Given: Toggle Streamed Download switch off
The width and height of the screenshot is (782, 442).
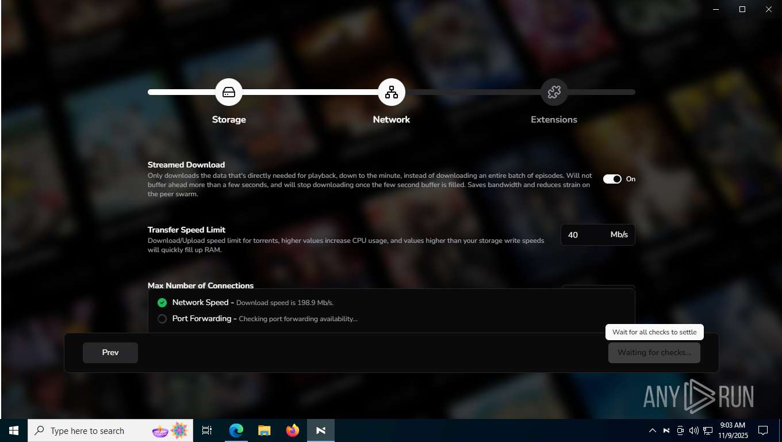Looking at the screenshot, I should click(x=612, y=179).
